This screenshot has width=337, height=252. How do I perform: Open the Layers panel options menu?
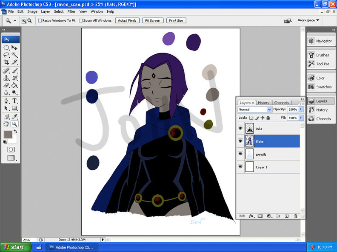302,104
